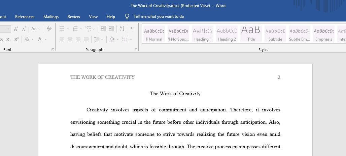Screen dimensions: 346x156
Task: Open the Numbering dropdown arrow
Action: (x=81, y=29)
